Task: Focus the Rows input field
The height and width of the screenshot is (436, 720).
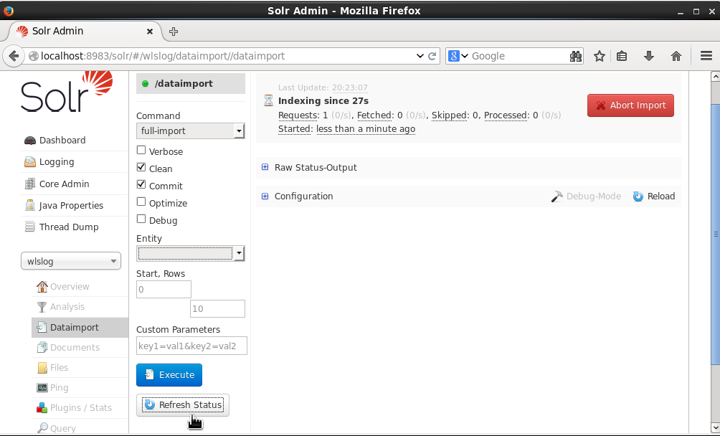Action: [217, 308]
